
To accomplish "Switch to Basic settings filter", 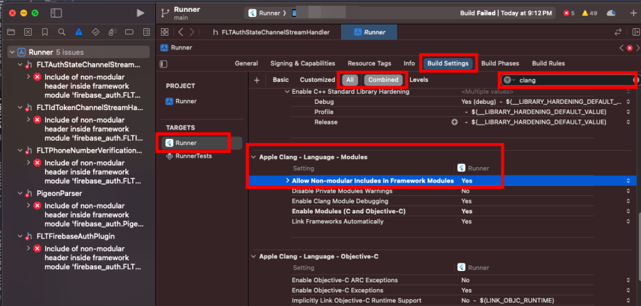I will click(280, 80).
